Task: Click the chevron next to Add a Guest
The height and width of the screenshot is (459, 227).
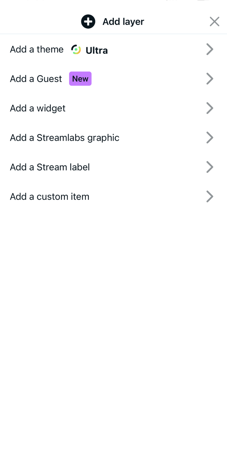Action: click(210, 79)
